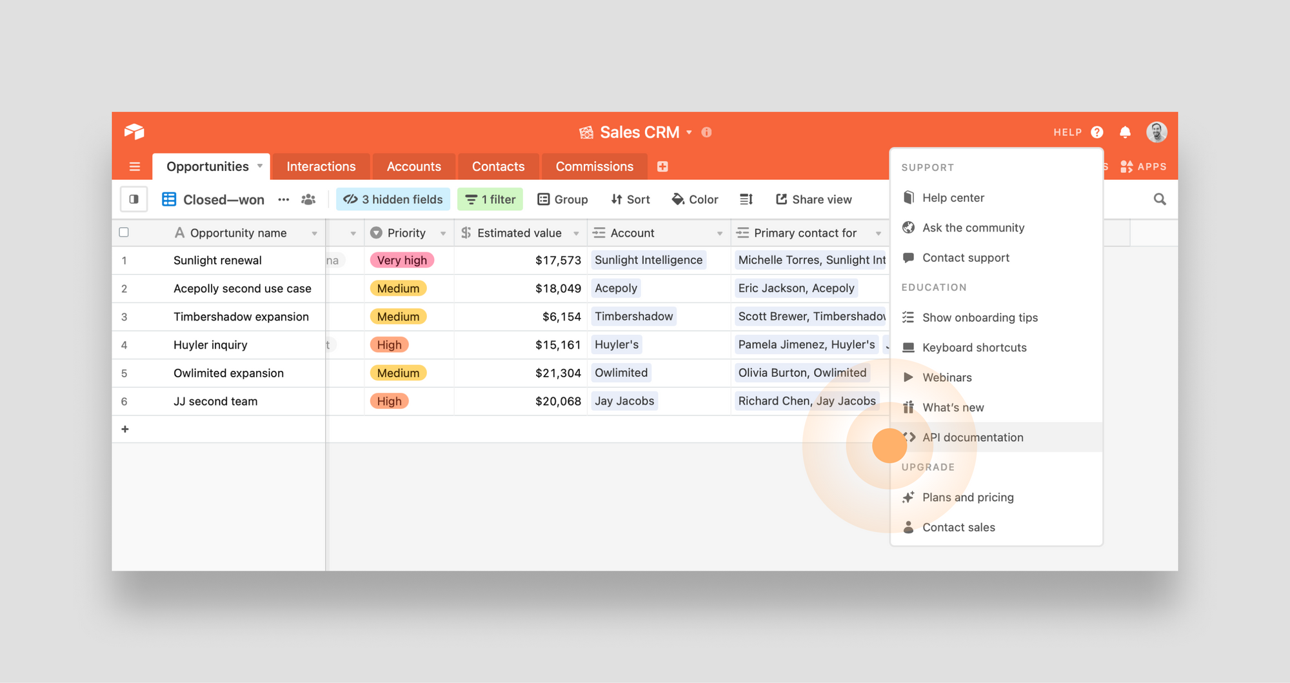
Task: Click the collaborators people icon
Action: point(309,199)
